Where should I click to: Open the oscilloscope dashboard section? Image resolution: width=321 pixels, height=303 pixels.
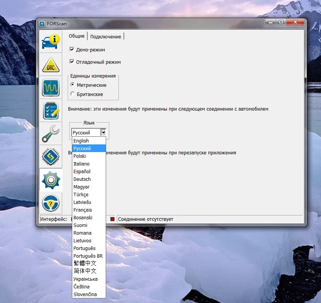click(51, 88)
